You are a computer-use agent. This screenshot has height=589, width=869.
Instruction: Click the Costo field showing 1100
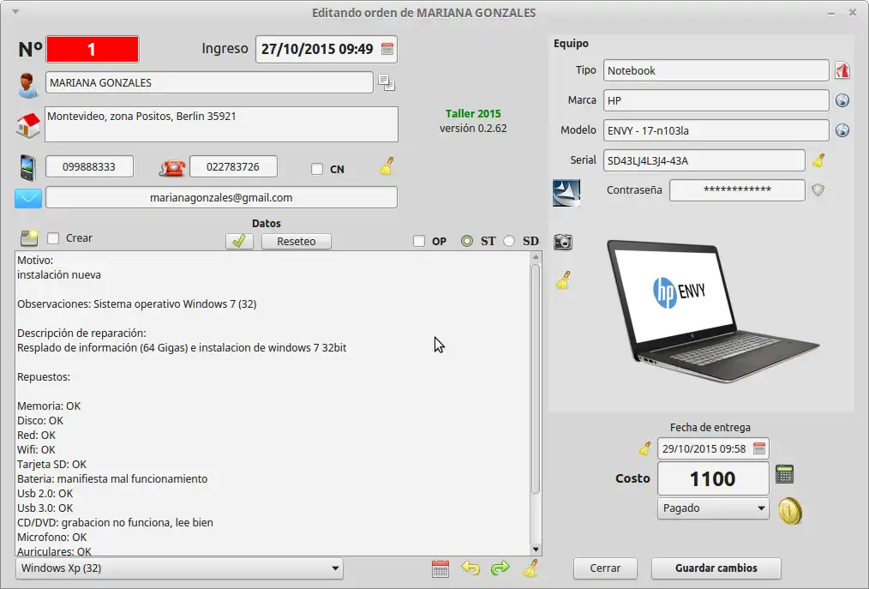pyautogui.click(x=713, y=478)
